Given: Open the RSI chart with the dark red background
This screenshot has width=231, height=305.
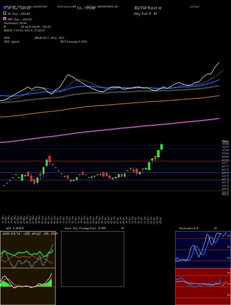Looking at the screenshot, I should tap(203, 287).
